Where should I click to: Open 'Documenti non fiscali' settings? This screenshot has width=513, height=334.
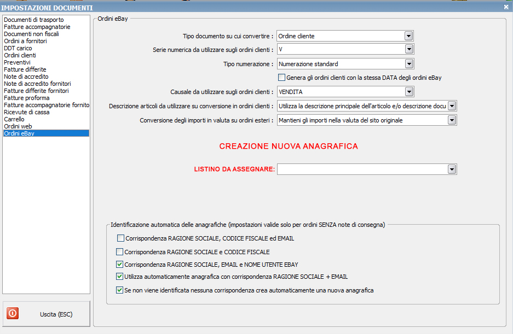click(46, 34)
